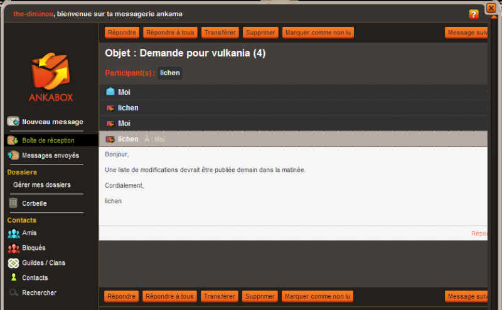
Task: Click the sentence about 'liste de modifications'
Action: 205,169
